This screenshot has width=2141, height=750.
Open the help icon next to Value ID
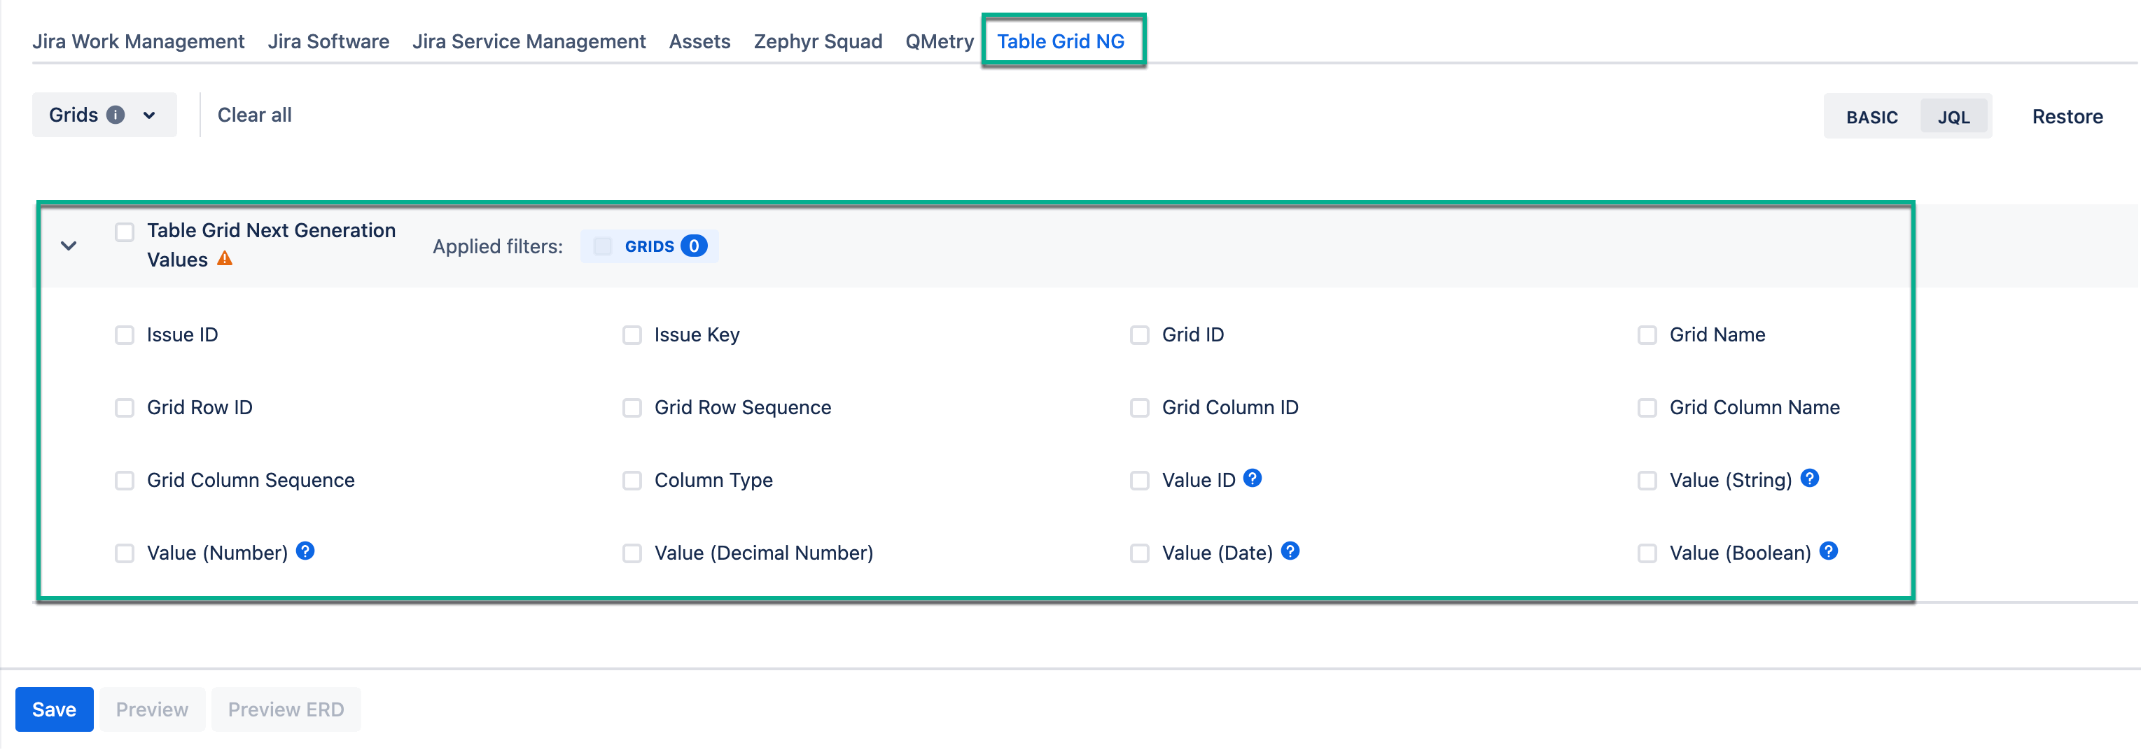click(1253, 479)
